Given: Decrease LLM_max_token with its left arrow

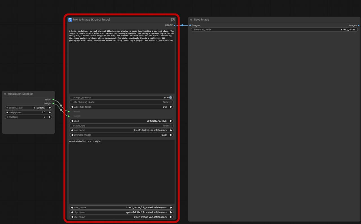Looking at the screenshot, I should click(72, 107).
